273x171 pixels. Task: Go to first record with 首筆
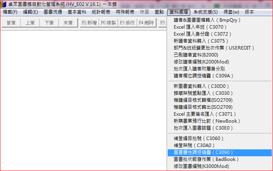pos(11,23)
